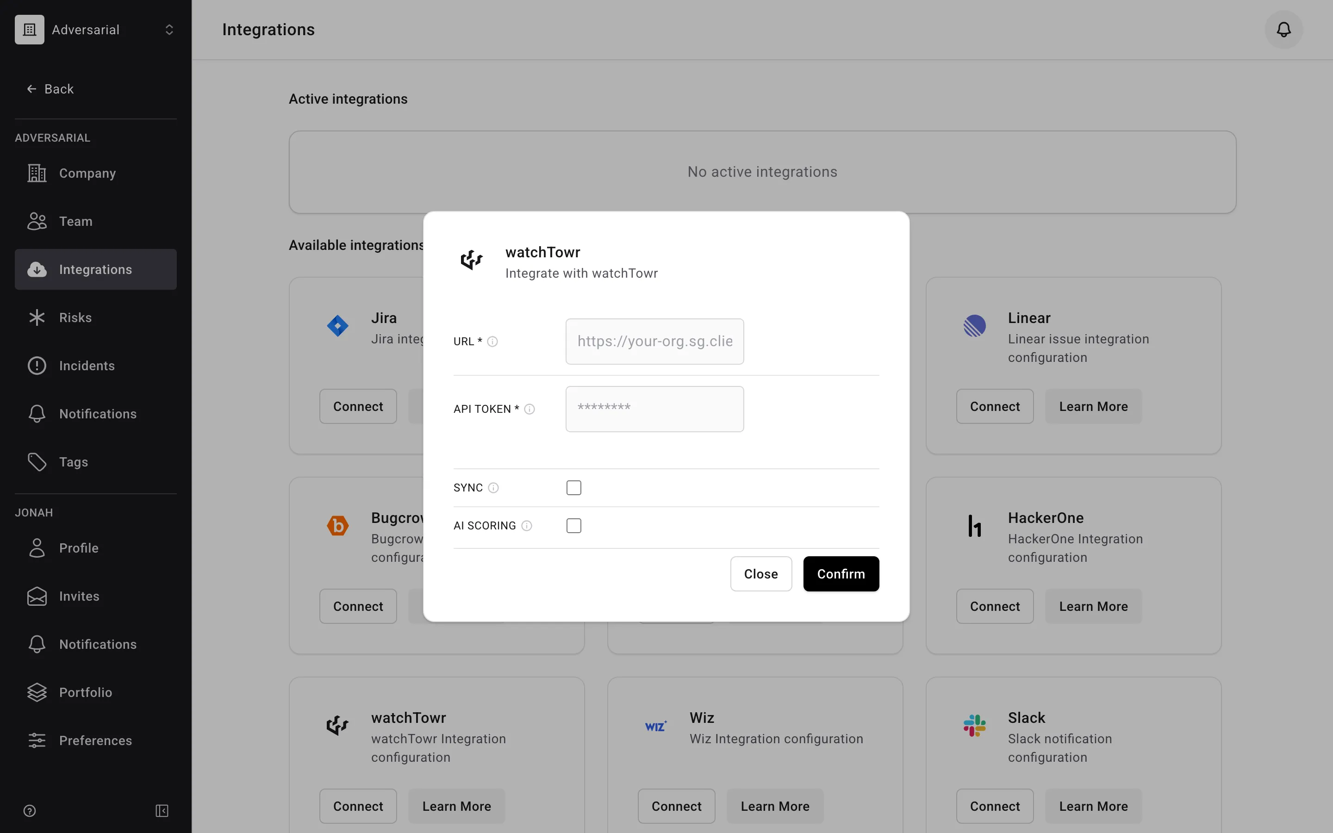Open the Risks section
This screenshot has height=833, width=1333.
(x=96, y=317)
